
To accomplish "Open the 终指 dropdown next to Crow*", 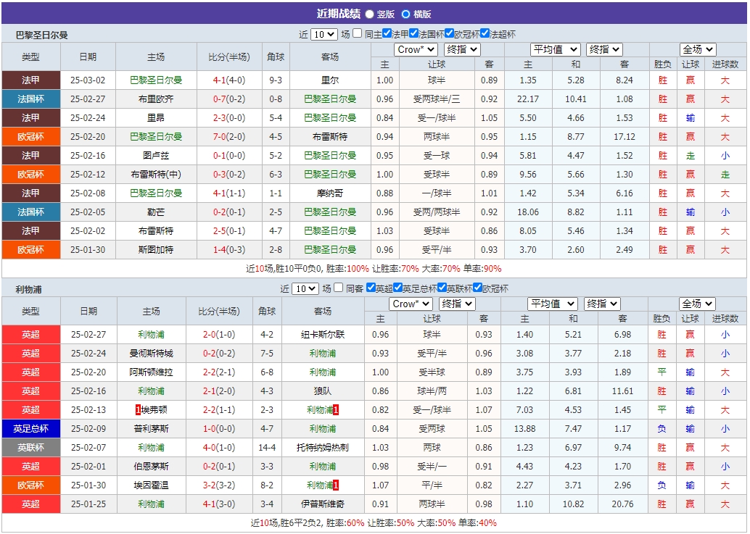I will 461,49.
